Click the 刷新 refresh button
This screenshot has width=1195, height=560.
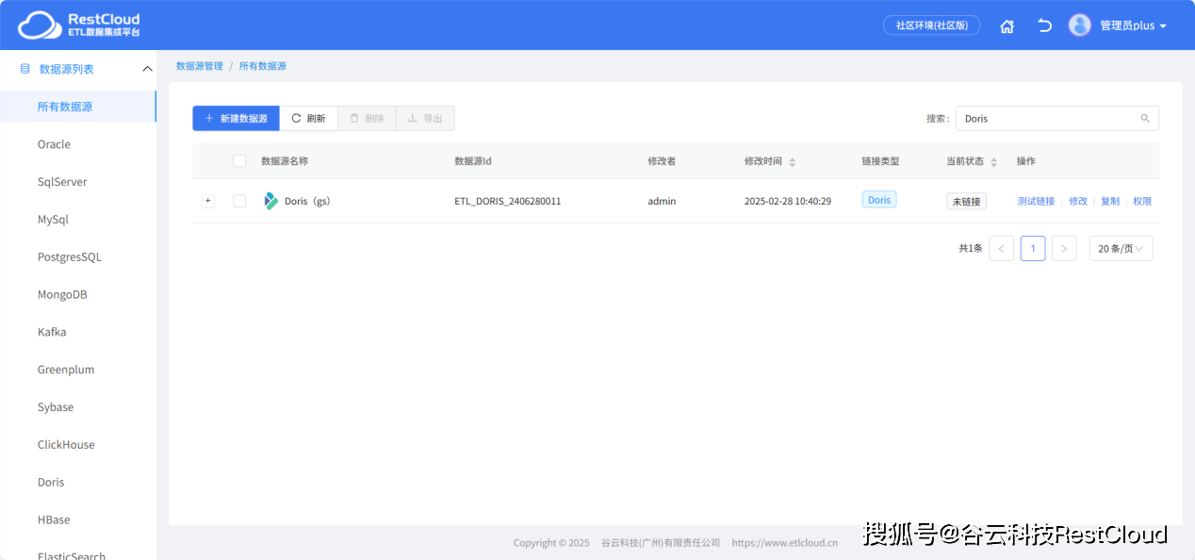(x=308, y=119)
